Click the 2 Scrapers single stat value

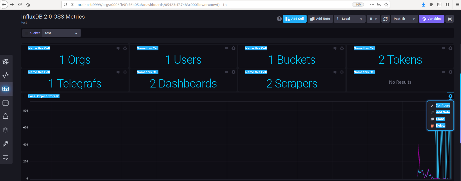pyautogui.click(x=292, y=83)
